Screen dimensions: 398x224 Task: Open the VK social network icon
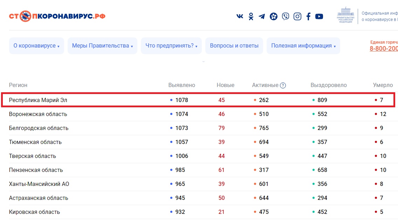(x=240, y=16)
